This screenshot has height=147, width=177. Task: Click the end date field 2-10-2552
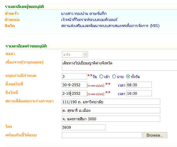pyautogui.click(x=74, y=93)
